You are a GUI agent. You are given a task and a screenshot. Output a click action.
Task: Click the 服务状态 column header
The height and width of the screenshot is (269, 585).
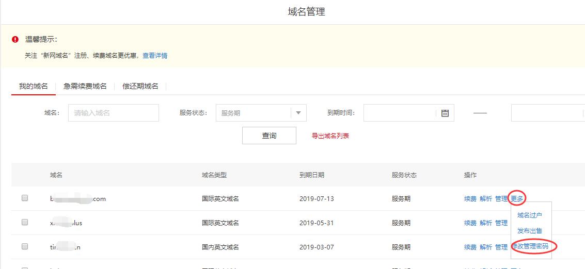coord(404,175)
